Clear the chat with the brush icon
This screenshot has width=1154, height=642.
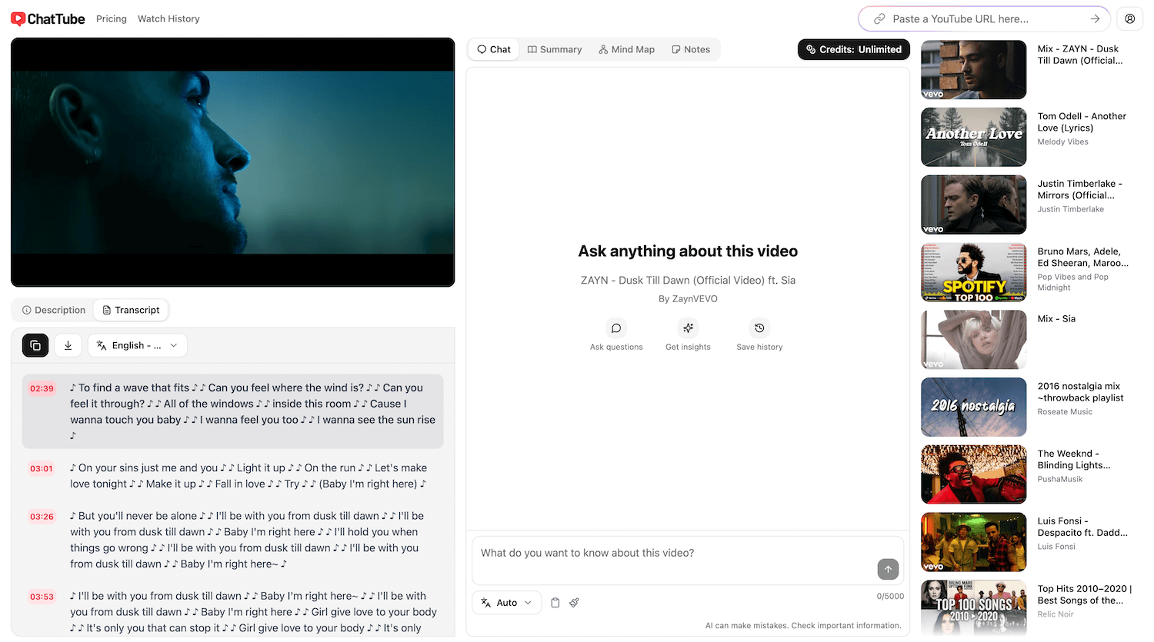tap(574, 602)
